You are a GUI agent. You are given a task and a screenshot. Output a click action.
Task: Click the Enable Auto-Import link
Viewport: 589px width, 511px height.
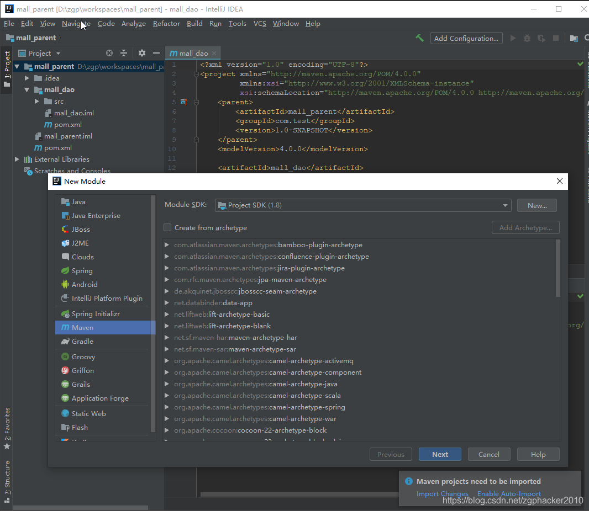click(509, 494)
